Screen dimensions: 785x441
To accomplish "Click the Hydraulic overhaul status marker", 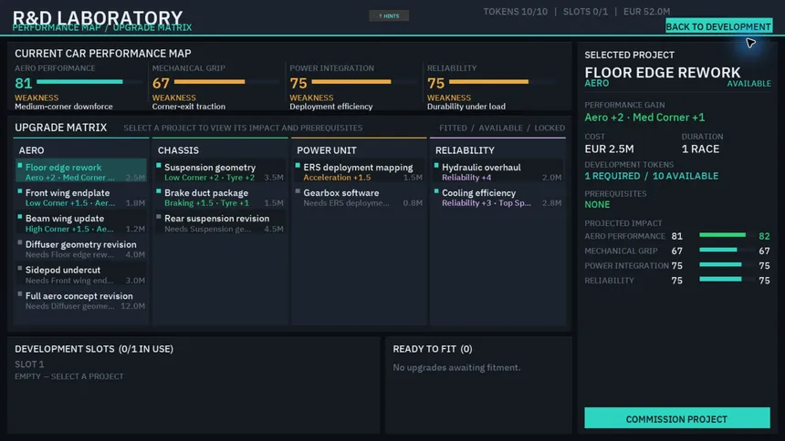I will click(436, 165).
